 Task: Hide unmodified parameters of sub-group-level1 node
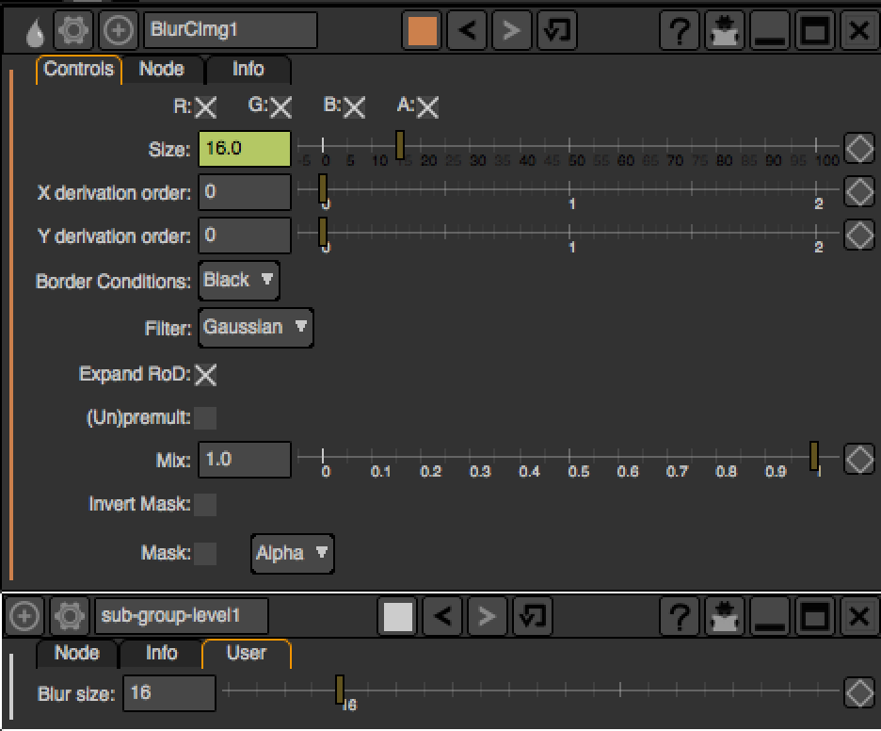tap(723, 617)
